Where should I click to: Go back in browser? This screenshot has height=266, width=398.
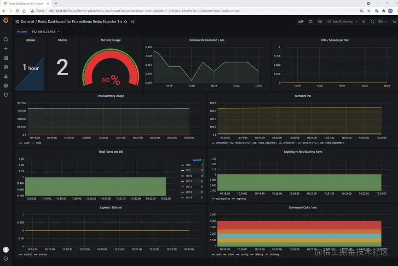point(4,11)
